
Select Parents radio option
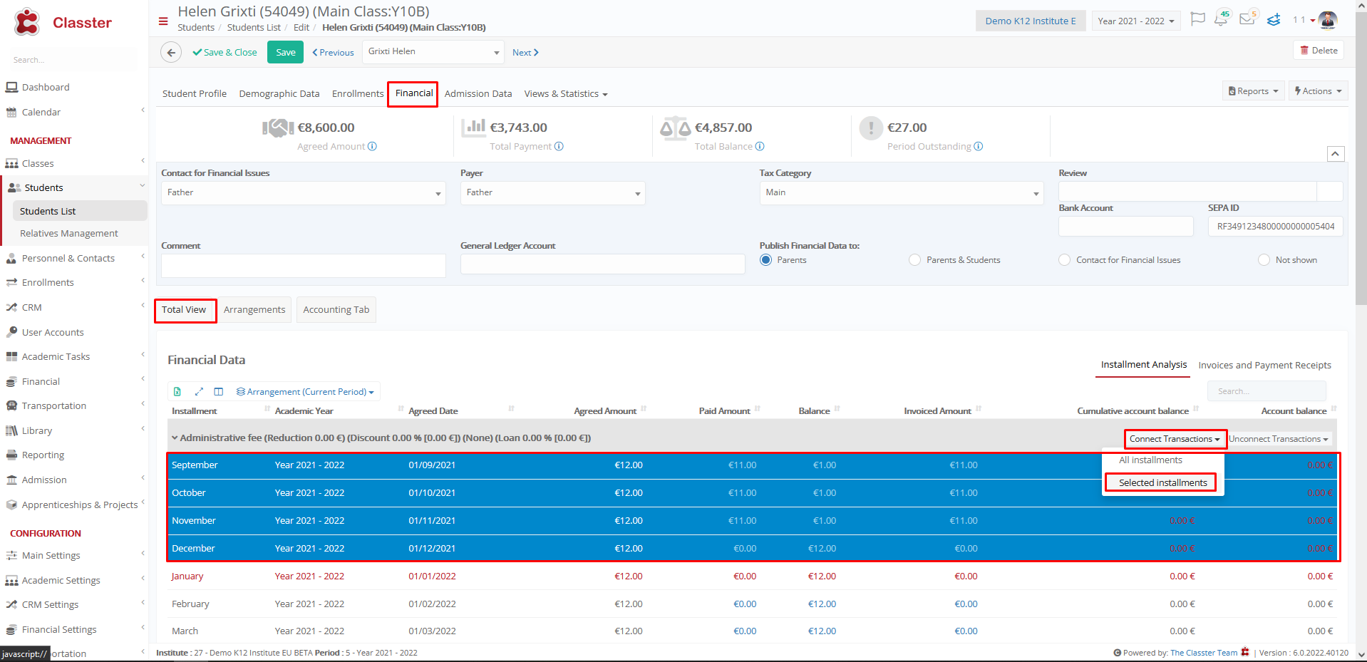point(765,260)
